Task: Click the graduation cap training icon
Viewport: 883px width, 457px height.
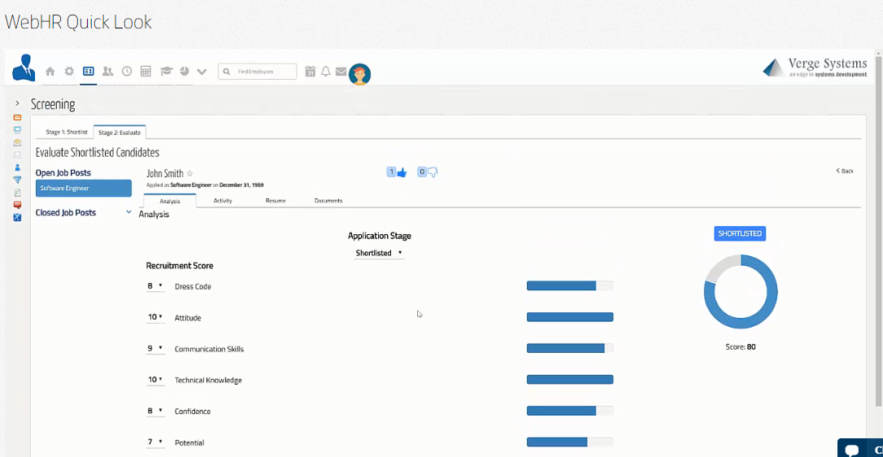Action: coord(166,72)
